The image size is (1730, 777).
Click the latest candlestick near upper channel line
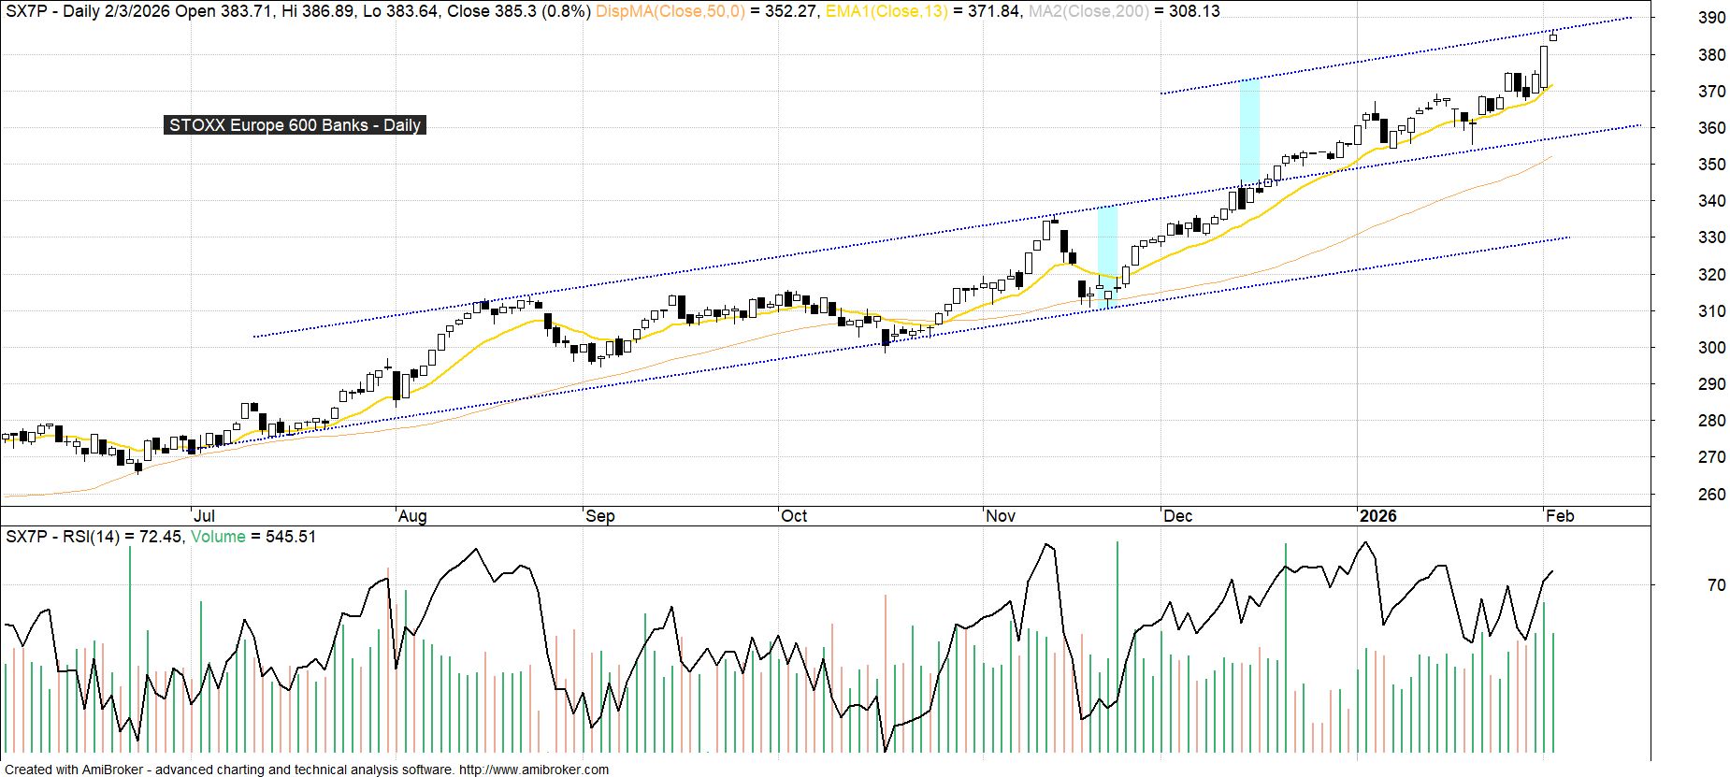1553,36
